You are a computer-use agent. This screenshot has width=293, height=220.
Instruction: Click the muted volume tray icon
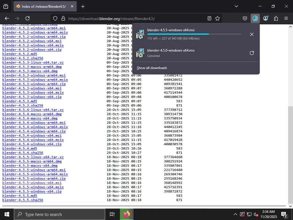(x=256, y=214)
